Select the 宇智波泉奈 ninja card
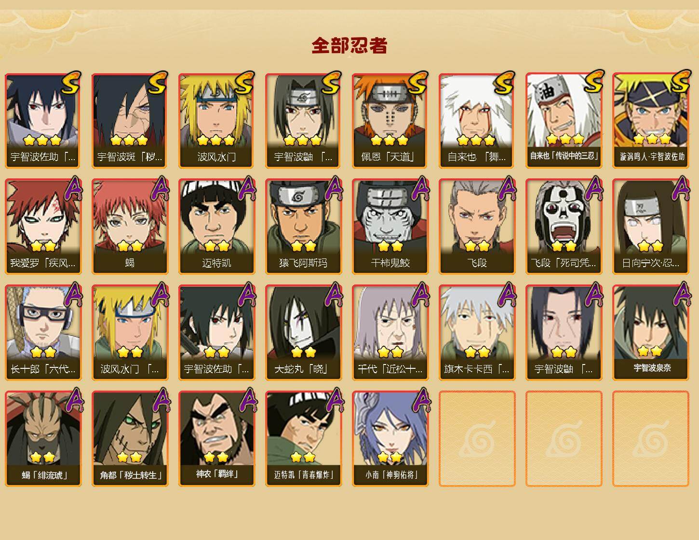Image resolution: width=699 pixels, height=540 pixels. (x=650, y=333)
